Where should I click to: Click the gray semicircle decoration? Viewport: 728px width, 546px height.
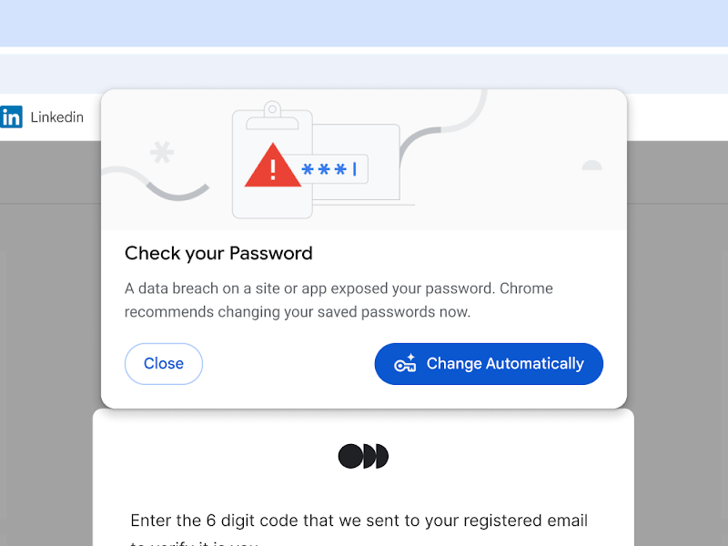pos(591,166)
